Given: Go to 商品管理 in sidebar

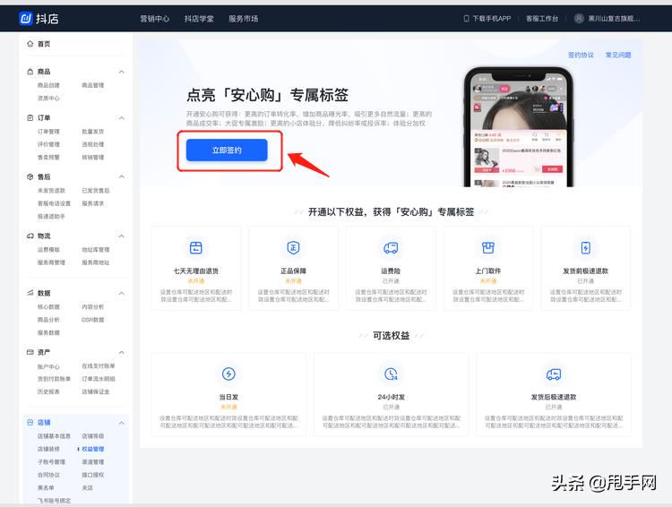Looking at the screenshot, I should click(x=93, y=85).
